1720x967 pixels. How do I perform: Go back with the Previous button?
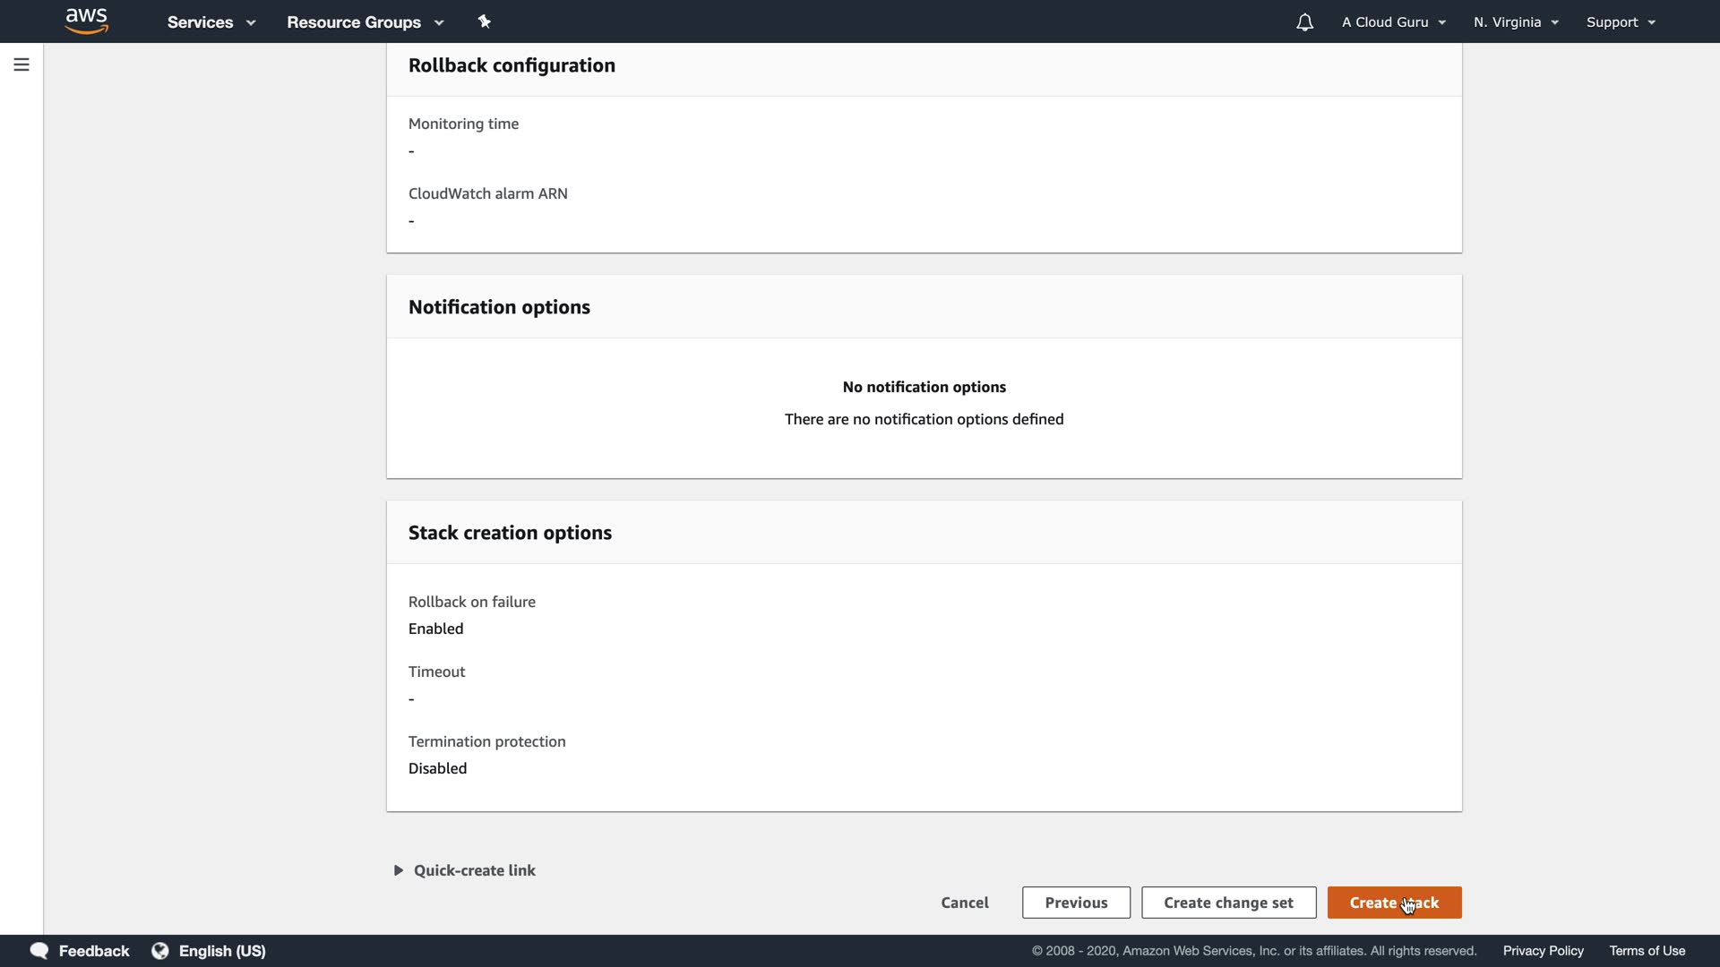[1076, 903]
